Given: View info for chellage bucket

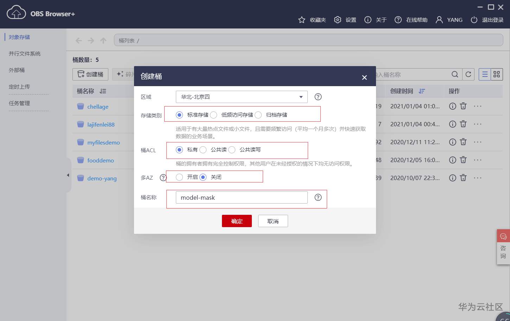Looking at the screenshot, I should click(x=453, y=106).
